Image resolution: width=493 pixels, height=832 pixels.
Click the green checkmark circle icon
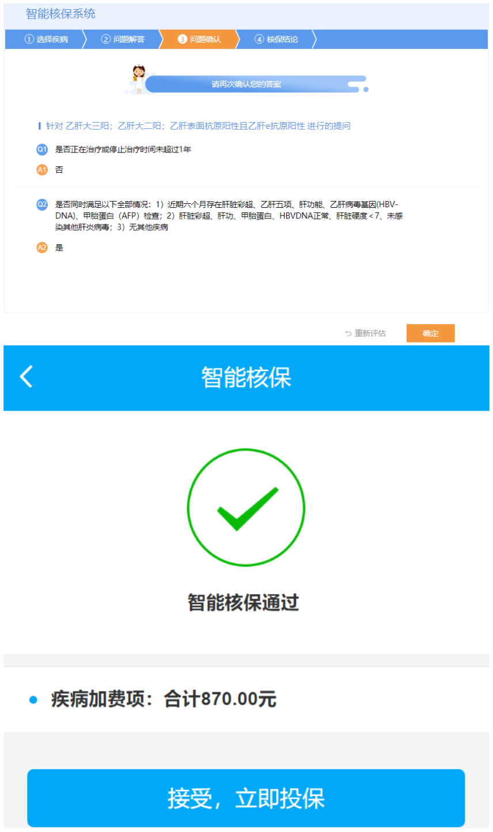(x=246, y=508)
